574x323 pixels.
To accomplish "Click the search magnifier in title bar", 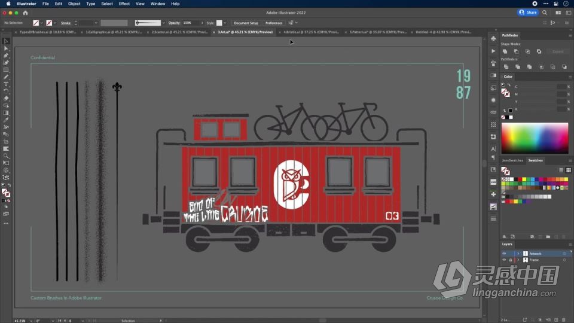I will click(x=545, y=13).
